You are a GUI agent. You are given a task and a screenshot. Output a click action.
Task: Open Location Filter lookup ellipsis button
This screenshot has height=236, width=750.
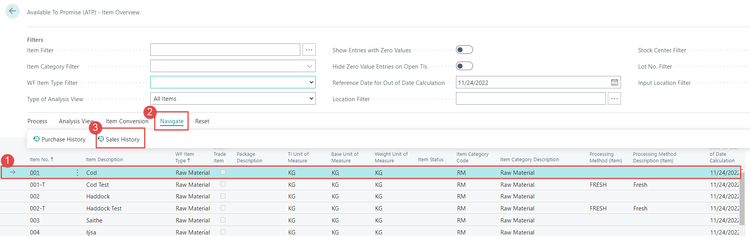(614, 99)
